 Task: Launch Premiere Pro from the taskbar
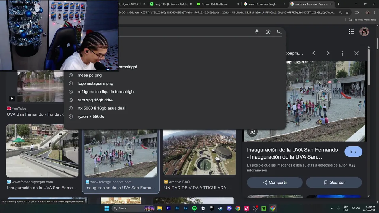[168, 208]
